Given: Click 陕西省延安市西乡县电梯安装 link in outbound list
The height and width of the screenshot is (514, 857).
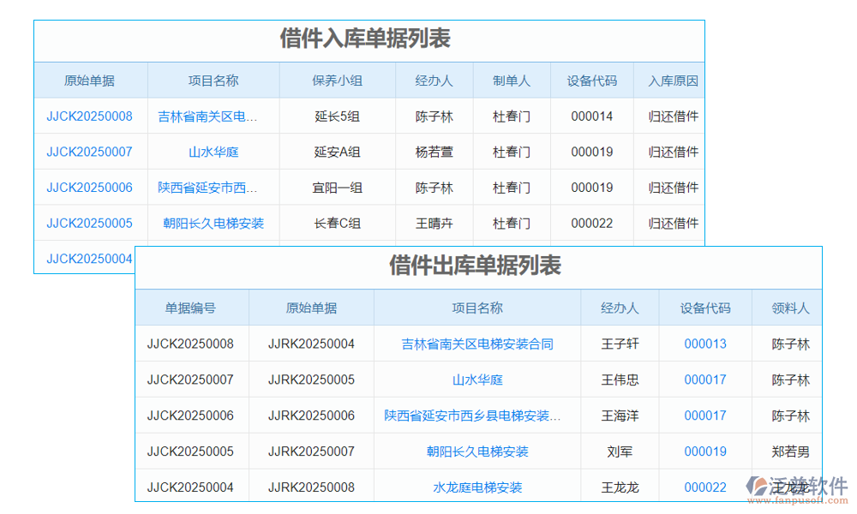Looking at the screenshot, I should (472, 416).
